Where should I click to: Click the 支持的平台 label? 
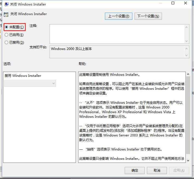(x=38, y=47)
